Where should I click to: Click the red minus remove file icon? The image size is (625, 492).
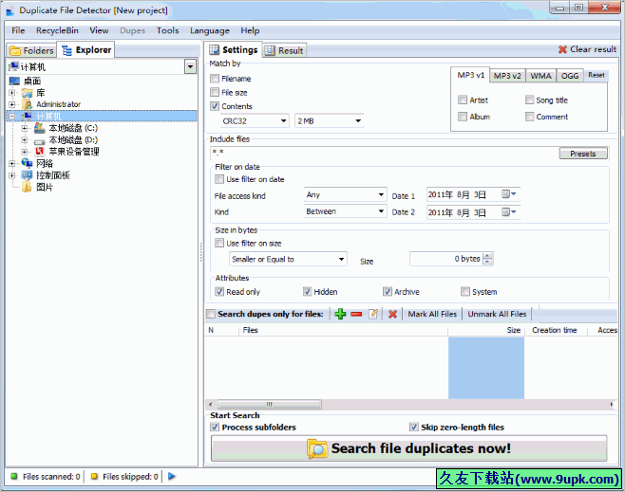pos(356,314)
